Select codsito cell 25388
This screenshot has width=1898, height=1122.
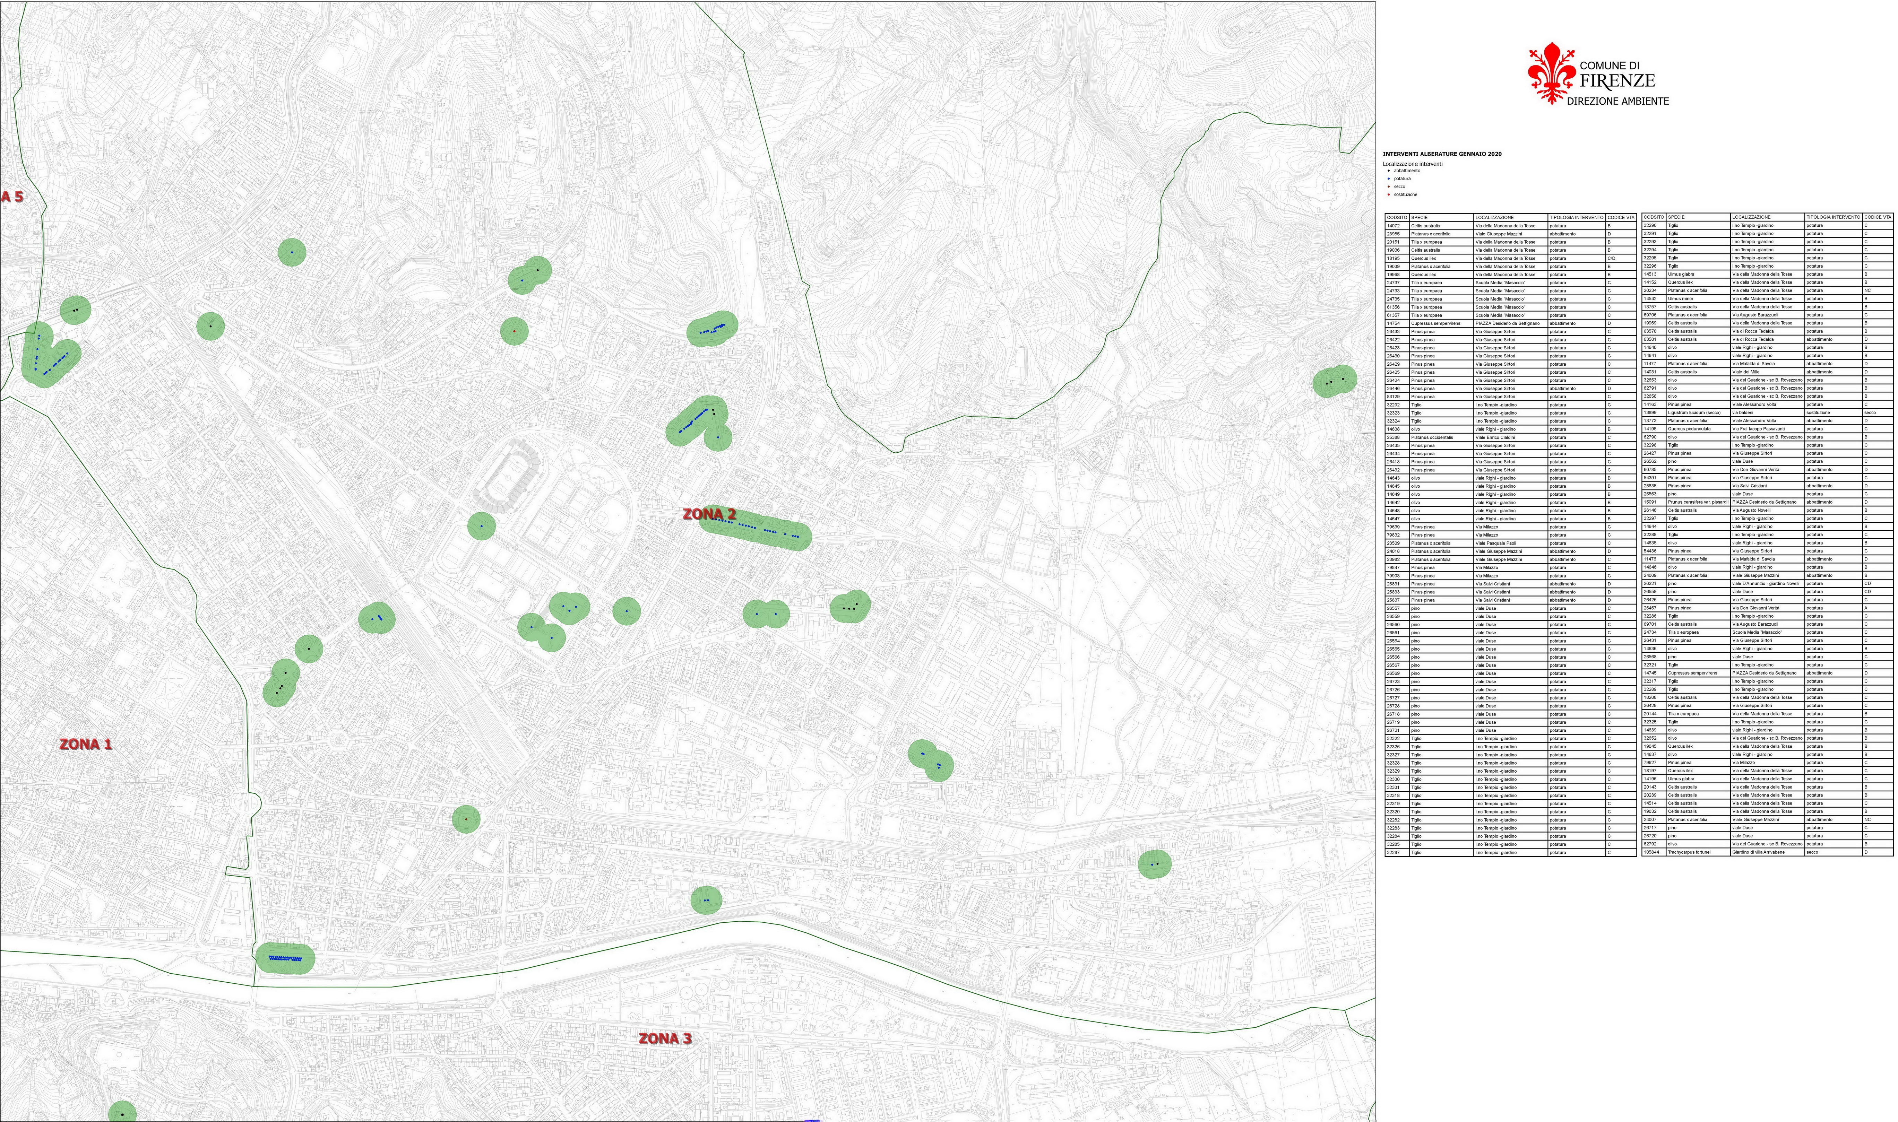pyautogui.click(x=1397, y=438)
